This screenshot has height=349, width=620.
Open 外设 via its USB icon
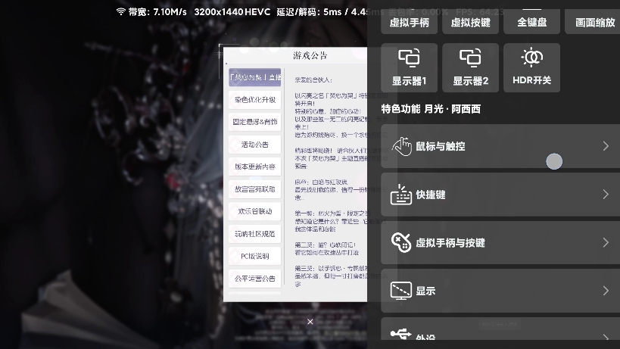401,334
